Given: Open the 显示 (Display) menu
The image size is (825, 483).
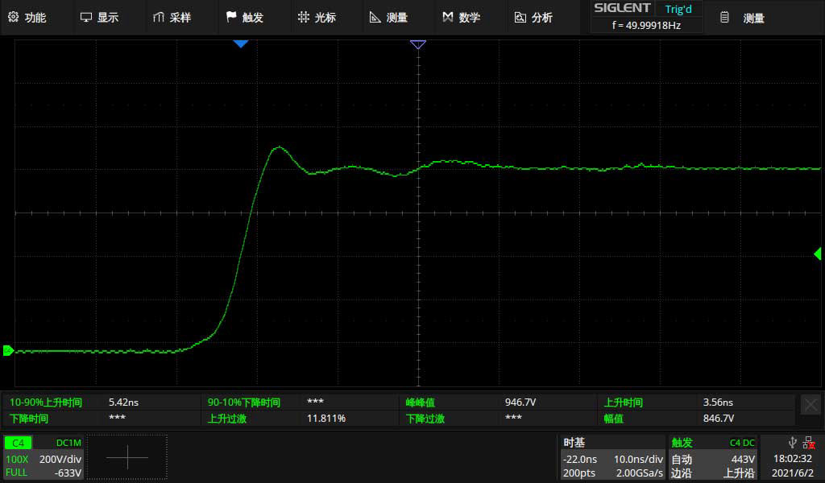Looking at the screenshot, I should (x=99, y=18).
